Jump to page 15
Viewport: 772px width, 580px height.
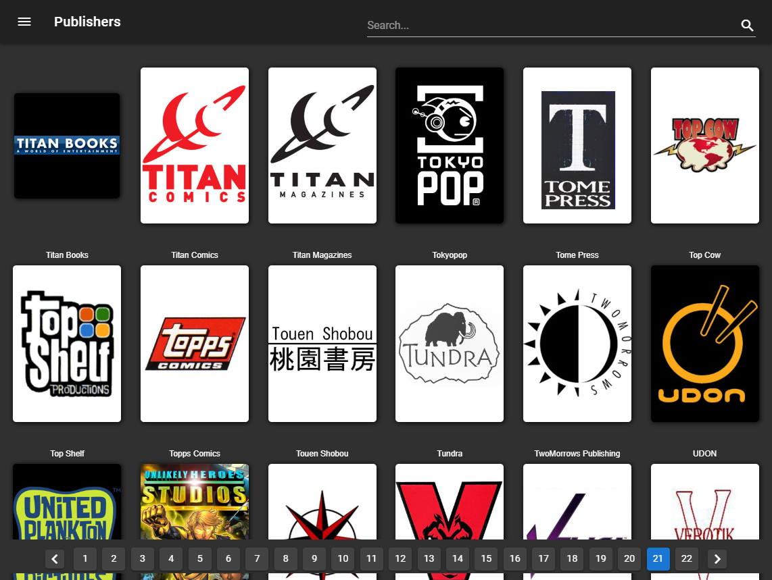pyautogui.click(x=486, y=559)
